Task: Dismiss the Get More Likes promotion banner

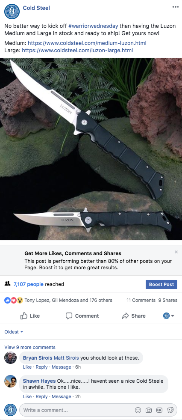Action: click(176, 252)
